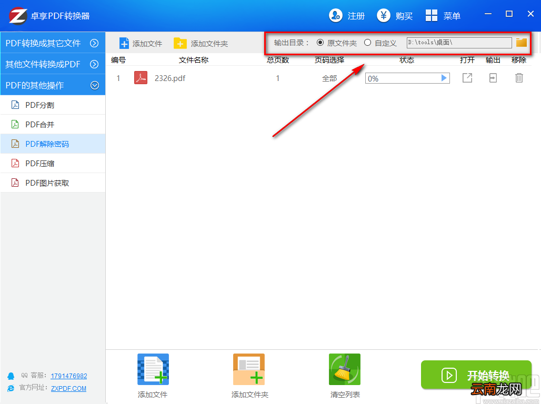Open the converted 2326.pdf file icon

tap(467, 78)
